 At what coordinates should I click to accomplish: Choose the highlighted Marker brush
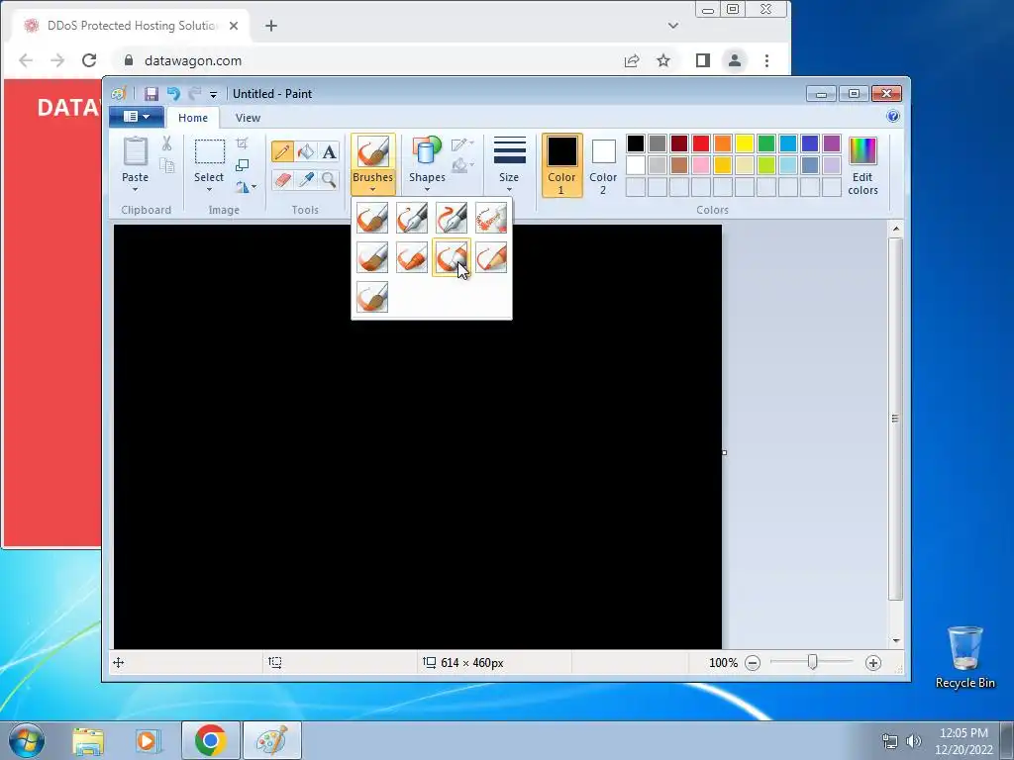[452, 257]
